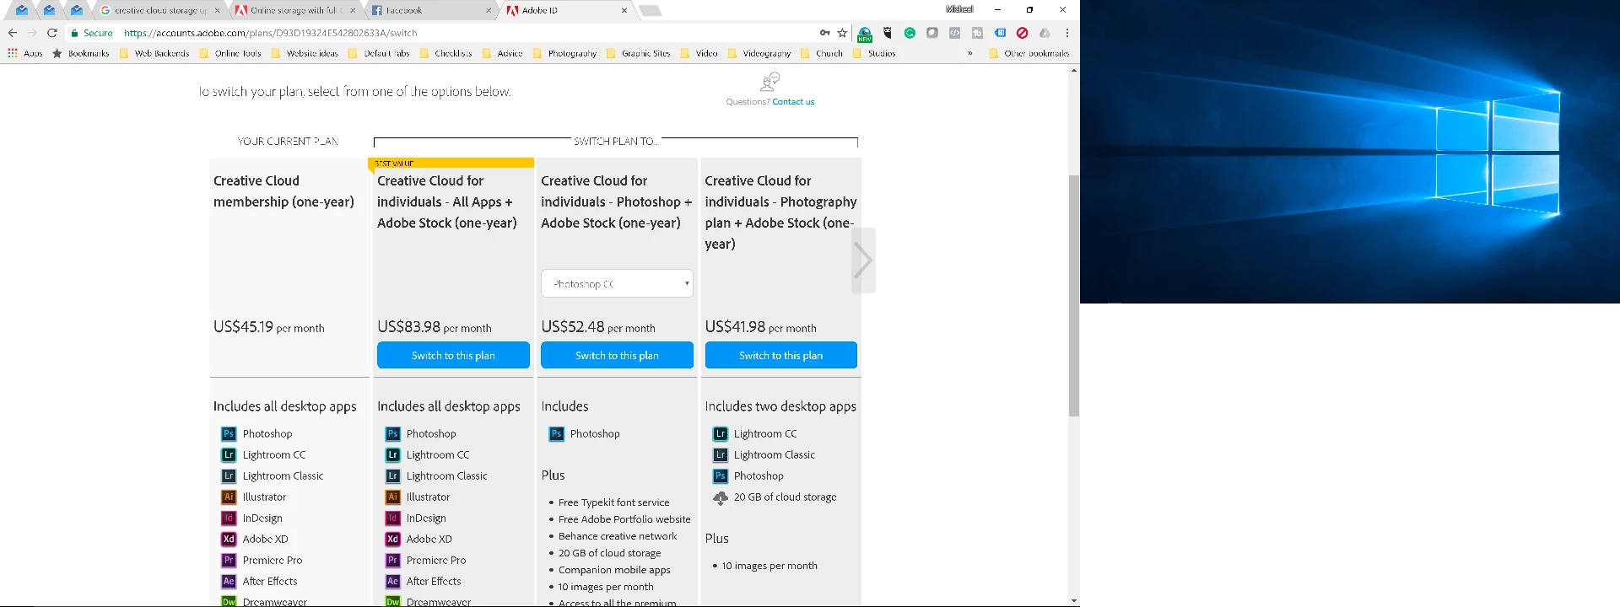Bookmark this page with the star icon
The width and height of the screenshot is (1620, 607).
click(842, 33)
